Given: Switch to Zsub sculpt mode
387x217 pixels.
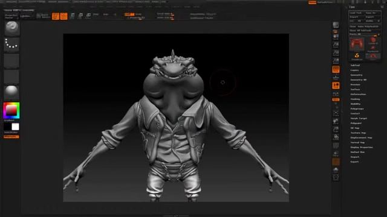Looking at the screenshot, I should coord(138,14).
